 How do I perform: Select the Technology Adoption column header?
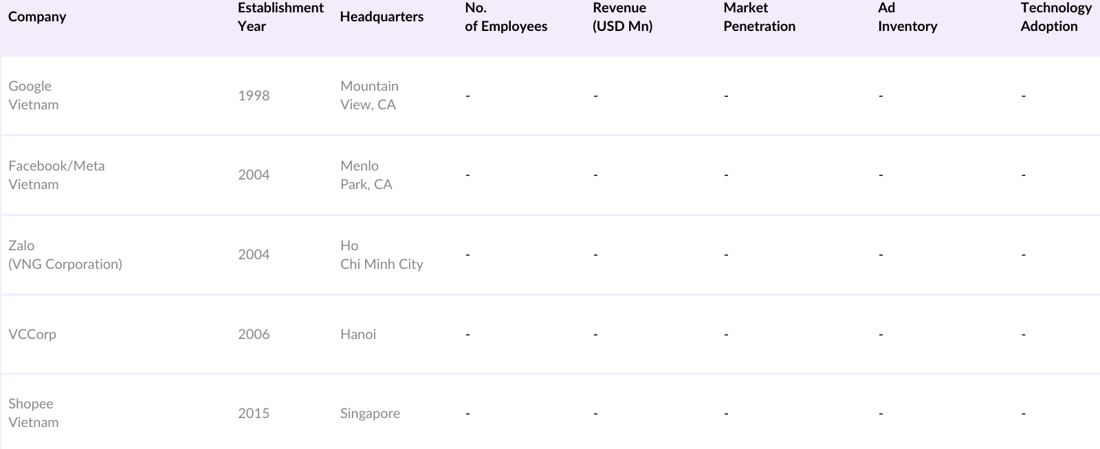point(1055,17)
